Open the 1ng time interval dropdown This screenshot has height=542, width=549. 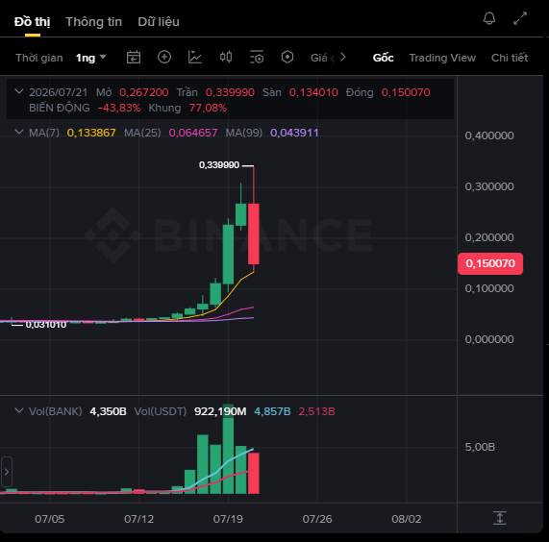90,58
